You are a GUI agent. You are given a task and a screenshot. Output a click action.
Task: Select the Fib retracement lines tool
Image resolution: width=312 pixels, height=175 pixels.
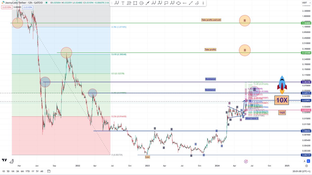pyautogui.click(x=129, y=3)
